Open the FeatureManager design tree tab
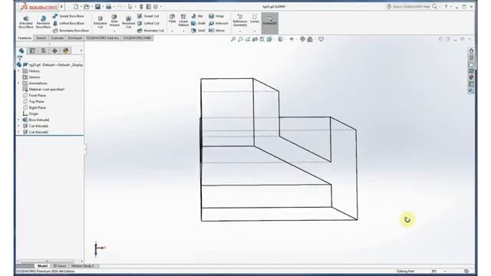Viewport: 491px width, 276px height. tap(21, 51)
